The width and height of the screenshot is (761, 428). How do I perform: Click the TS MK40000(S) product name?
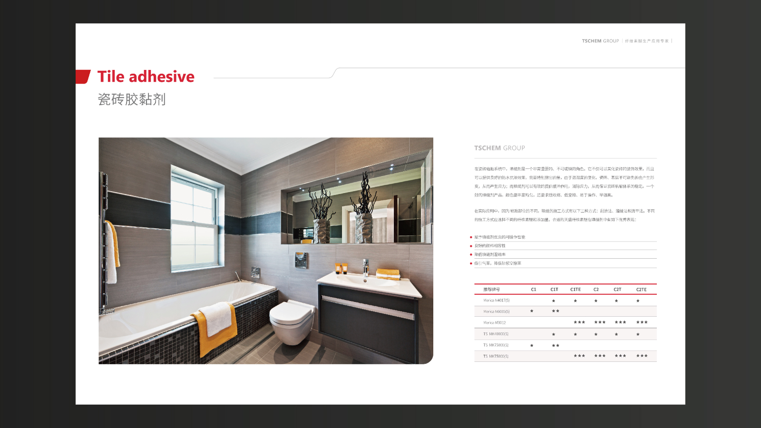[496, 334]
